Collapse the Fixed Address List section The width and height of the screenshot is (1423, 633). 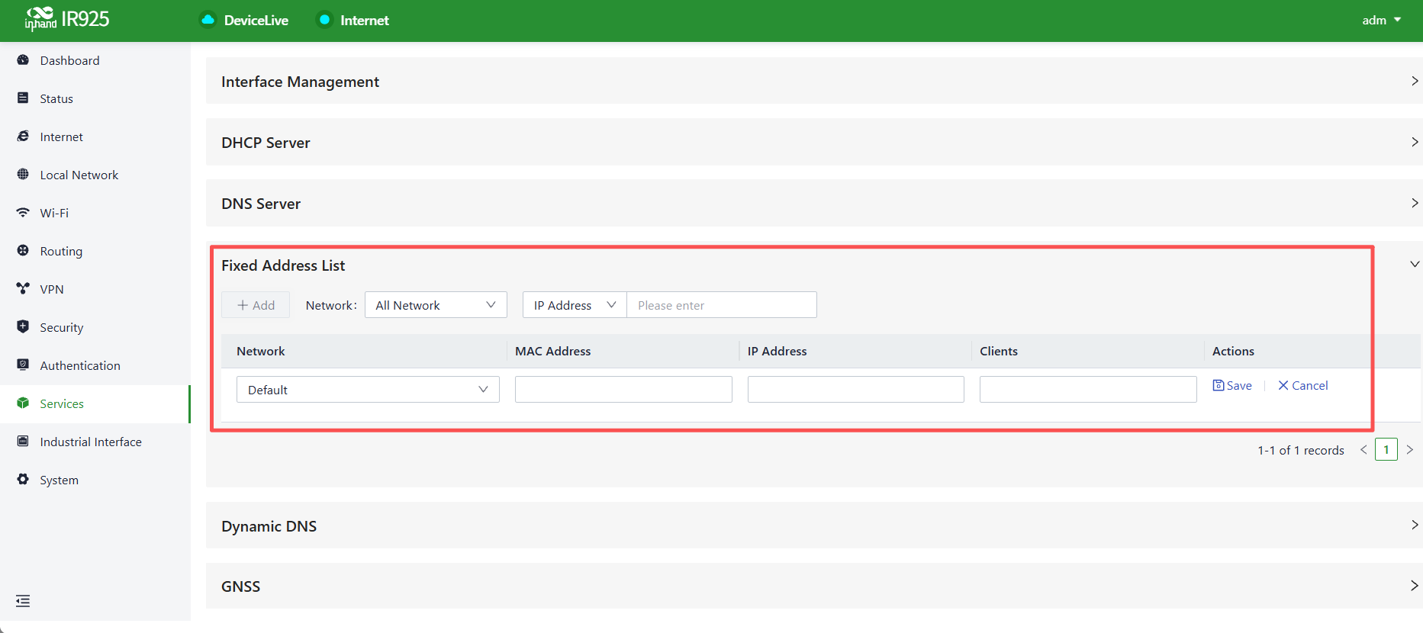click(x=1415, y=264)
